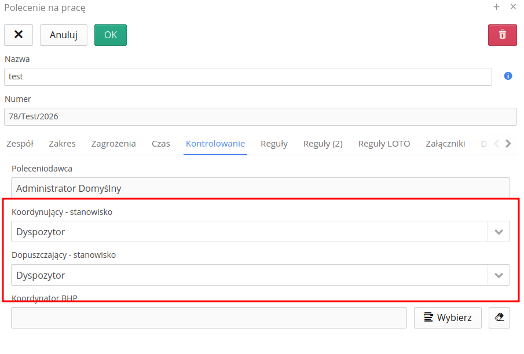Click the blue info icon beside Nazwa
This screenshot has height=354, width=524.
[x=508, y=76]
